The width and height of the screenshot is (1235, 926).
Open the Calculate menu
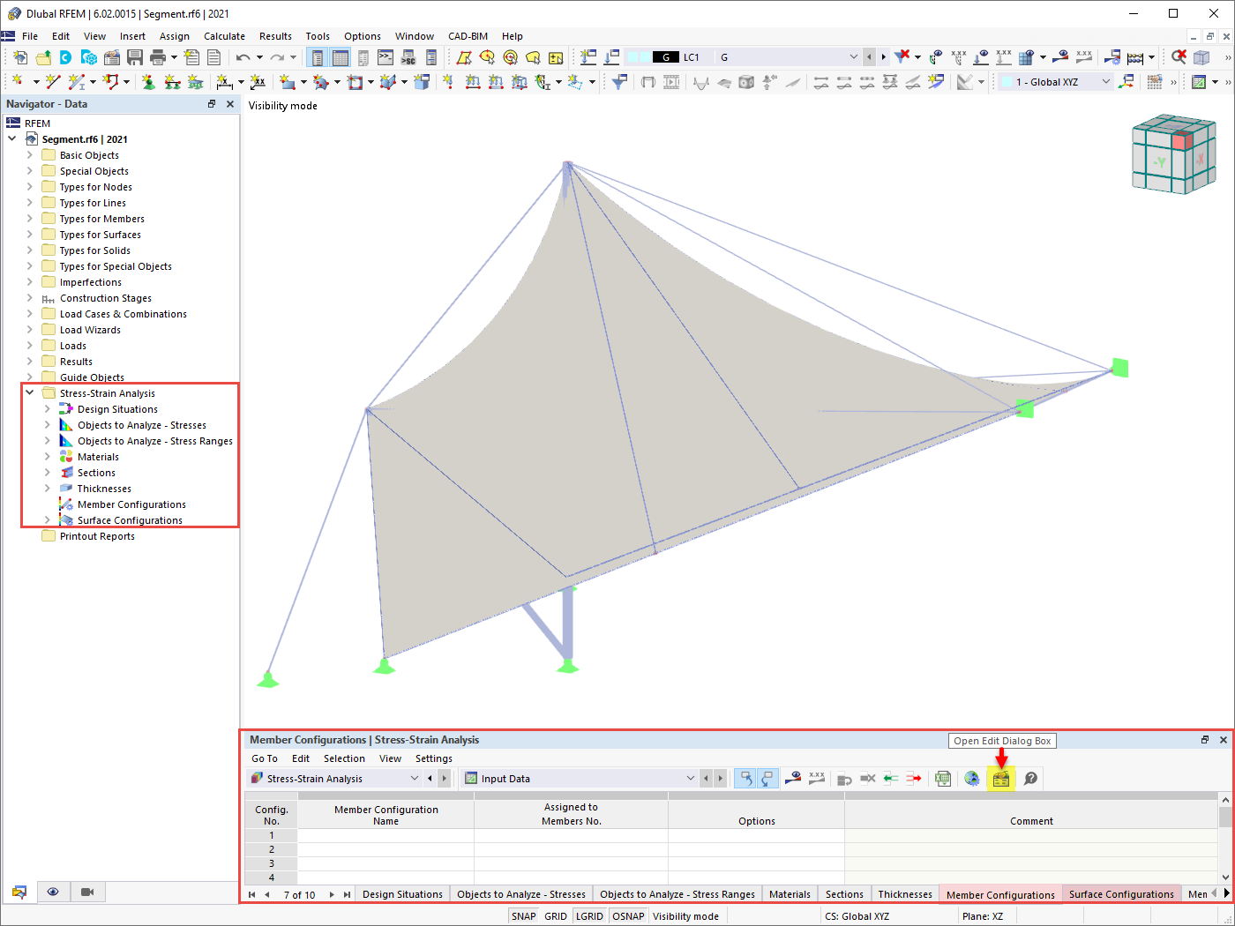[x=224, y=36]
